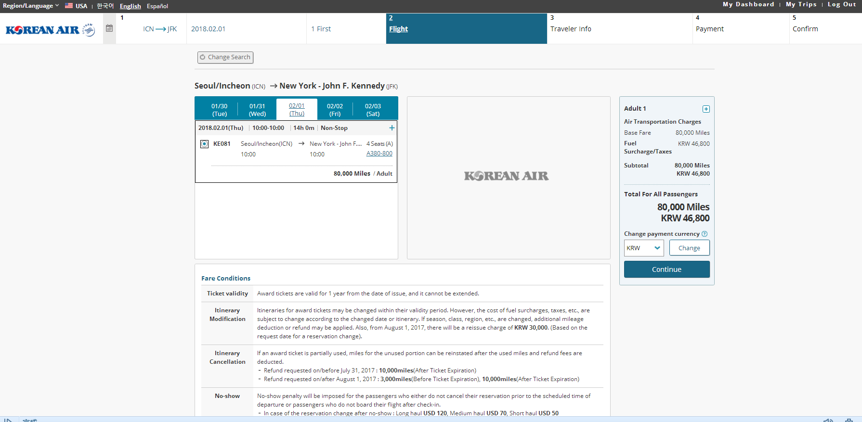Select the 01/31 (Wed) date tab

(257, 110)
